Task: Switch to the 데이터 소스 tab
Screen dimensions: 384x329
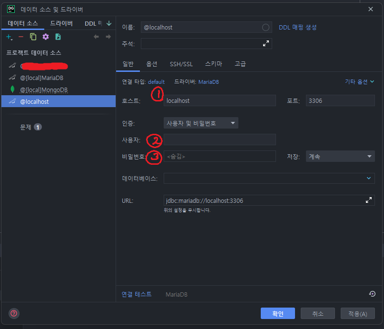Action: (x=23, y=23)
